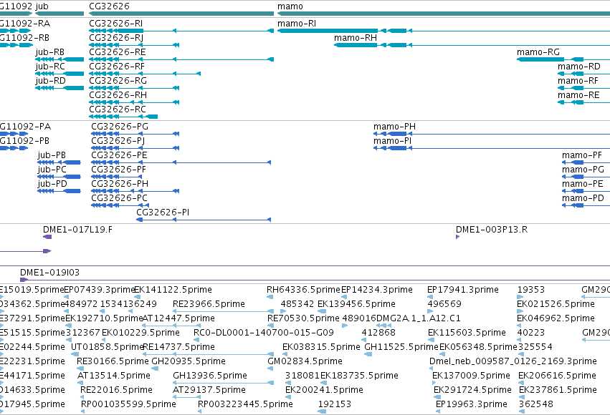Select transcript mamo-RH
The image size is (610, 415).
356,38
